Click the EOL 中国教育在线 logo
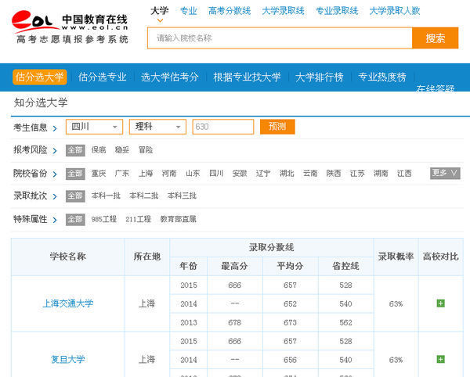The image size is (470, 377). 70,27
